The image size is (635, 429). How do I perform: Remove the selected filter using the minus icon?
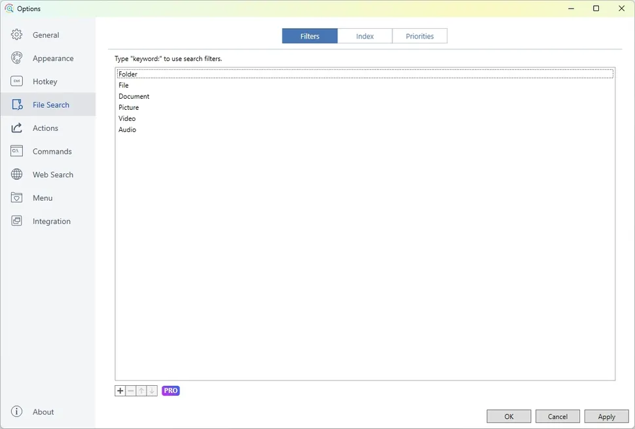(131, 390)
